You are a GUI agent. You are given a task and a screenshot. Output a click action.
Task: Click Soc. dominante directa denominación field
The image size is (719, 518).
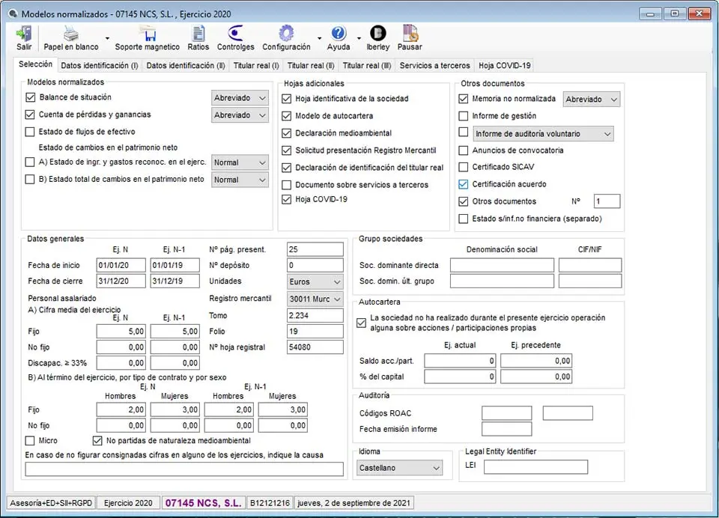pyautogui.click(x=502, y=265)
